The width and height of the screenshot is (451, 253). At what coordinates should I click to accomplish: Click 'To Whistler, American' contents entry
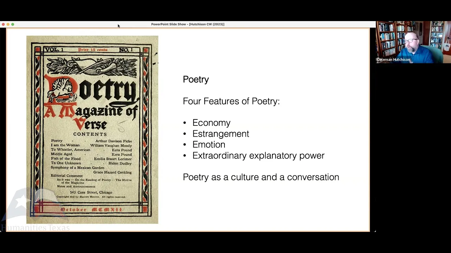click(70, 150)
